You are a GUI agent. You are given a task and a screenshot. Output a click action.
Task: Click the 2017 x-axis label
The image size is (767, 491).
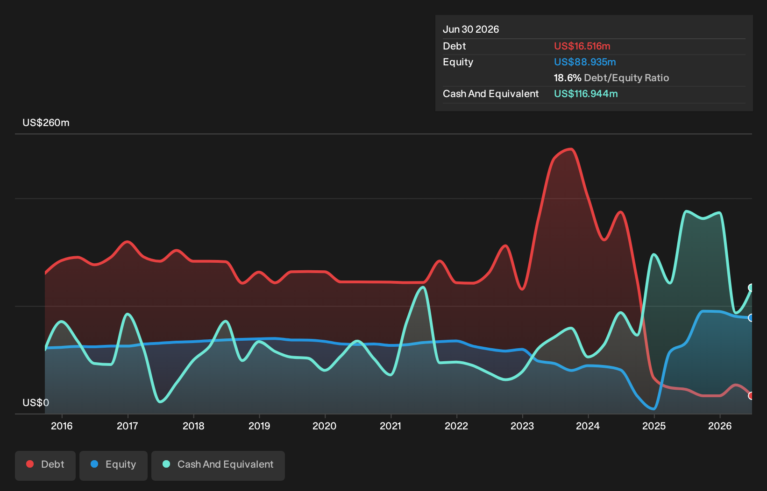[x=128, y=426]
